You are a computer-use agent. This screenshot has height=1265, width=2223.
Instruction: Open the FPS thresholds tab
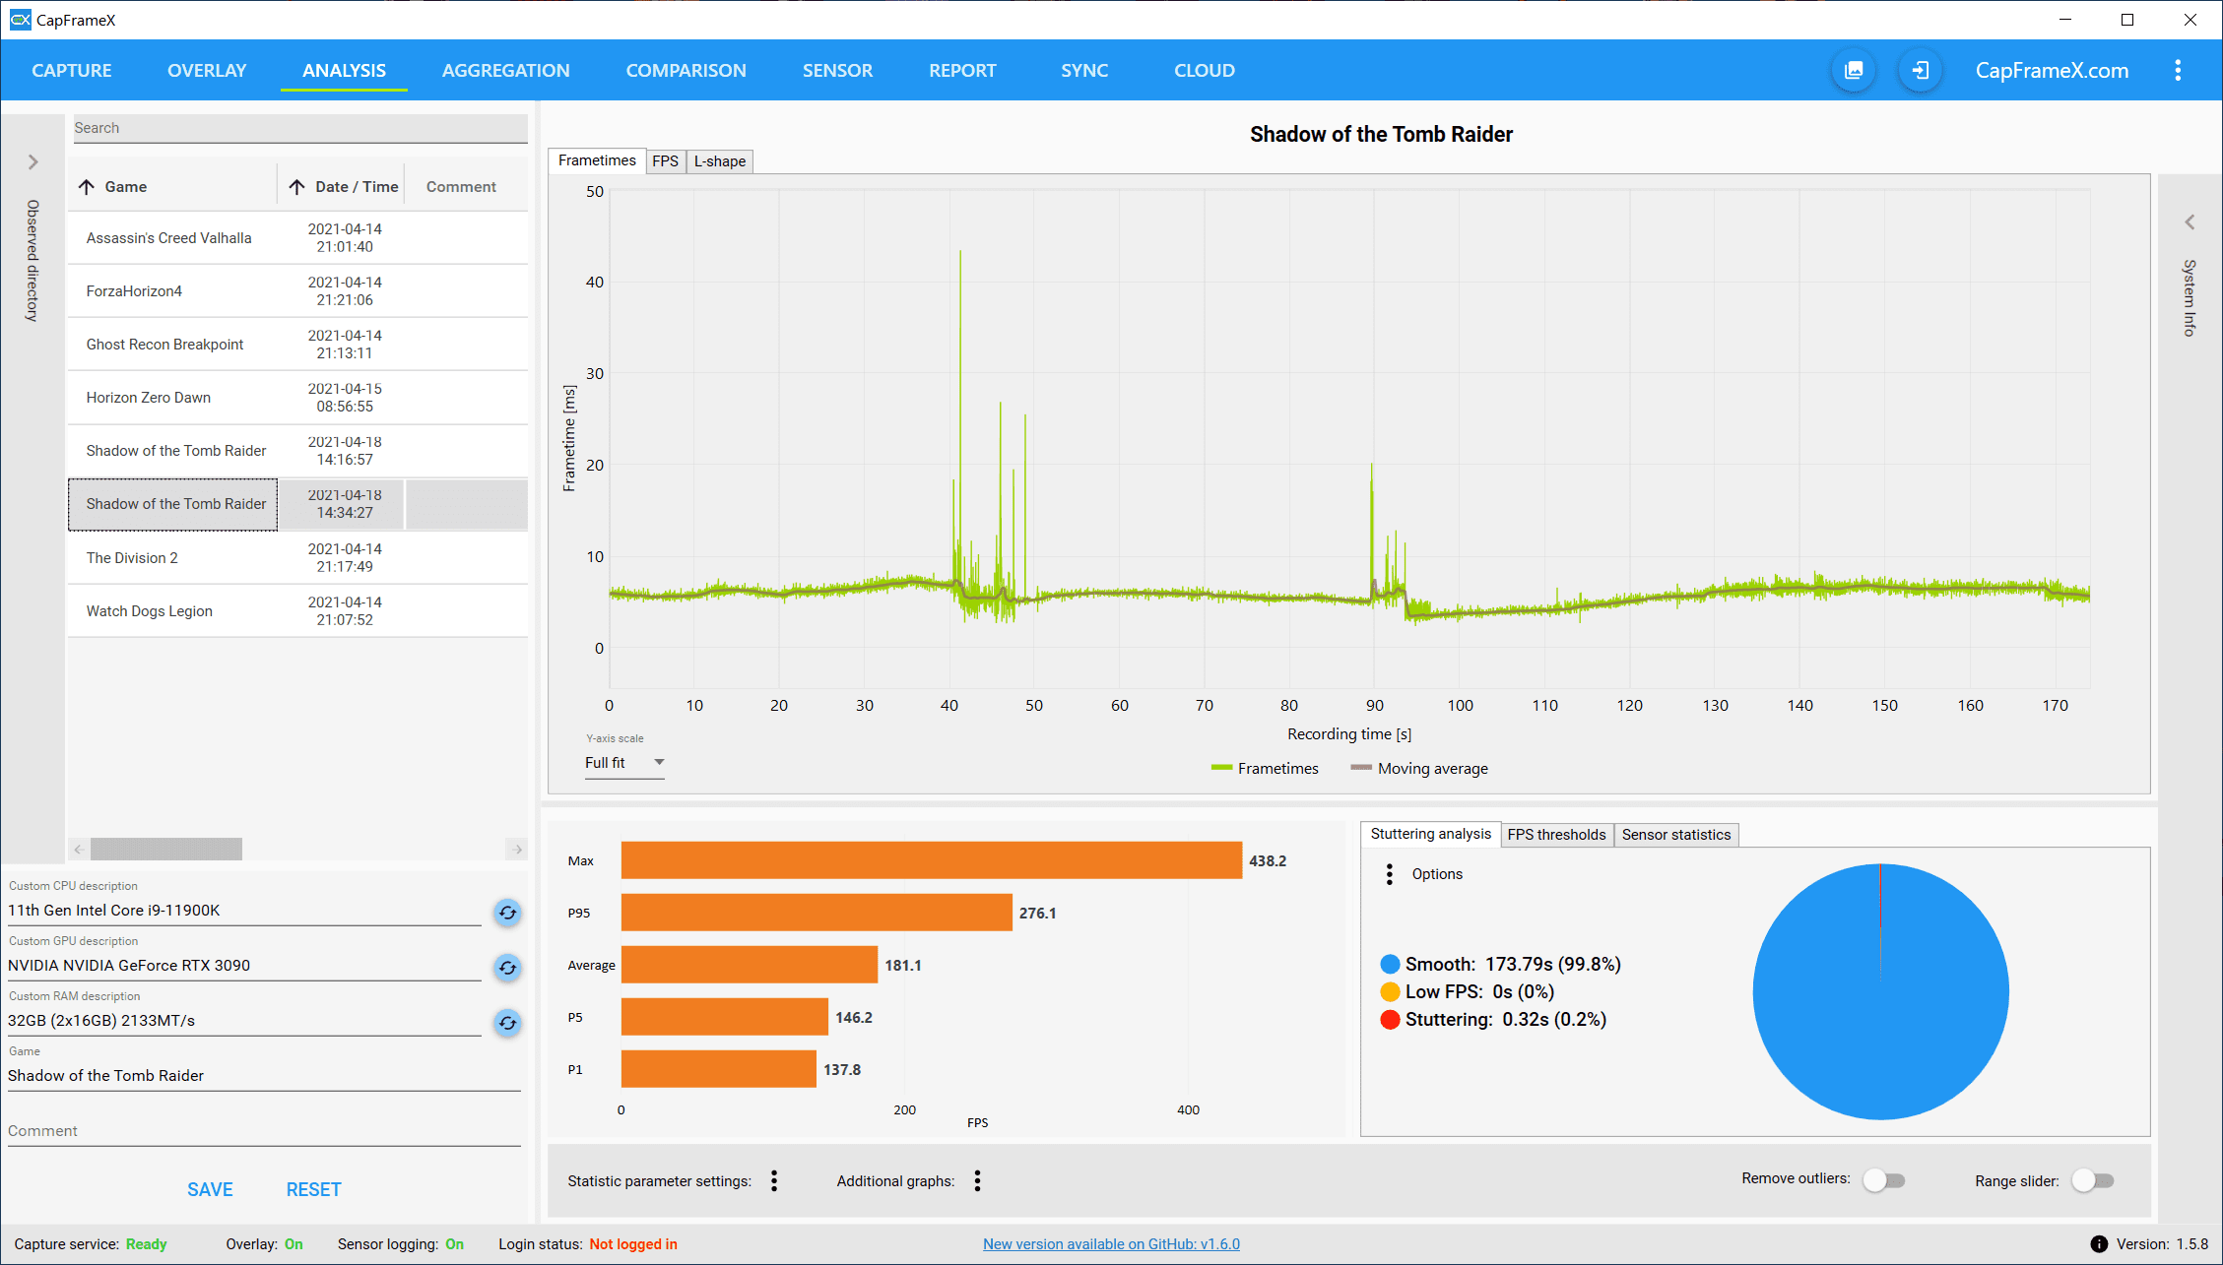tap(1556, 834)
